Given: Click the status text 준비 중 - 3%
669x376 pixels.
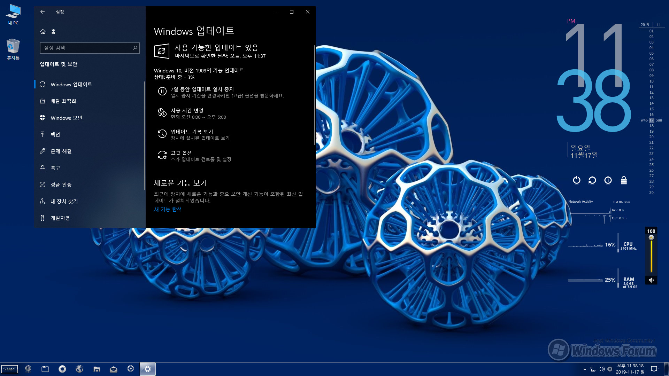Looking at the screenshot, I should (x=180, y=77).
